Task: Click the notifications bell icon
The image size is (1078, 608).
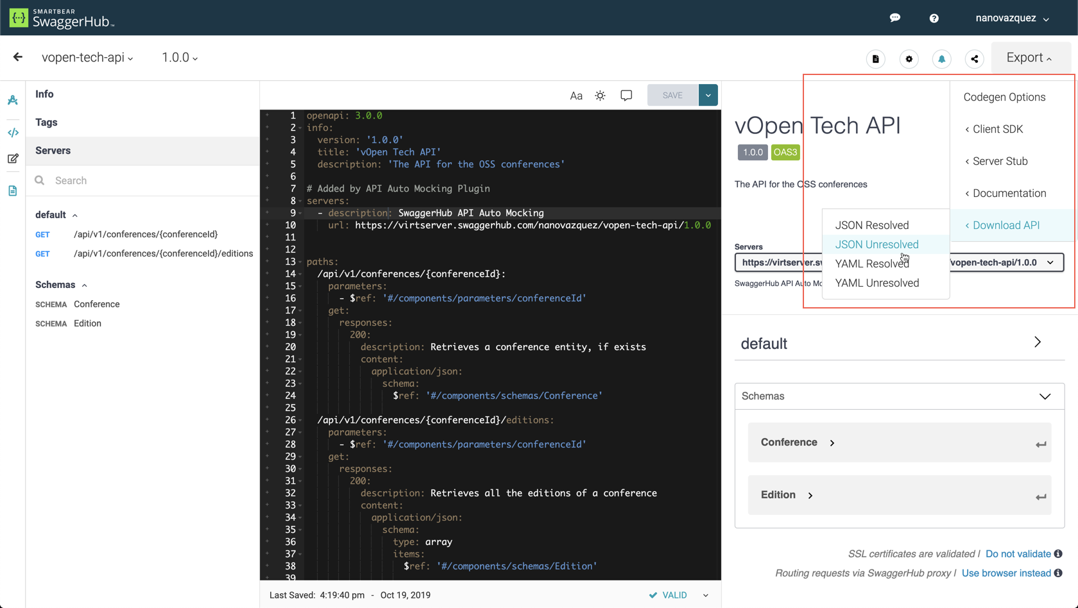Action: coord(941,59)
